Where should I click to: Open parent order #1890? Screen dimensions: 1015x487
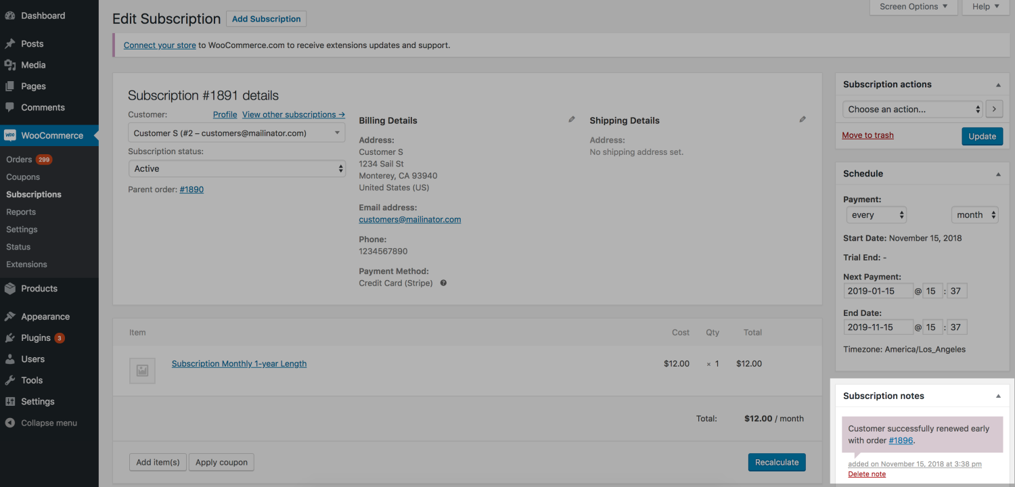pos(191,189)
